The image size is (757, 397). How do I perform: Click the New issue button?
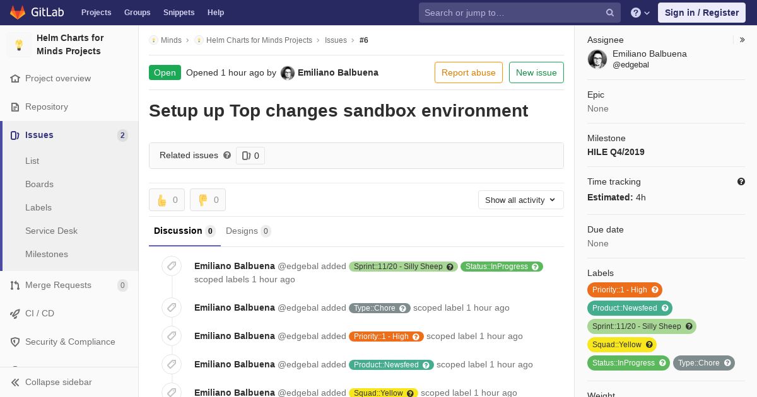click(536, 72)
